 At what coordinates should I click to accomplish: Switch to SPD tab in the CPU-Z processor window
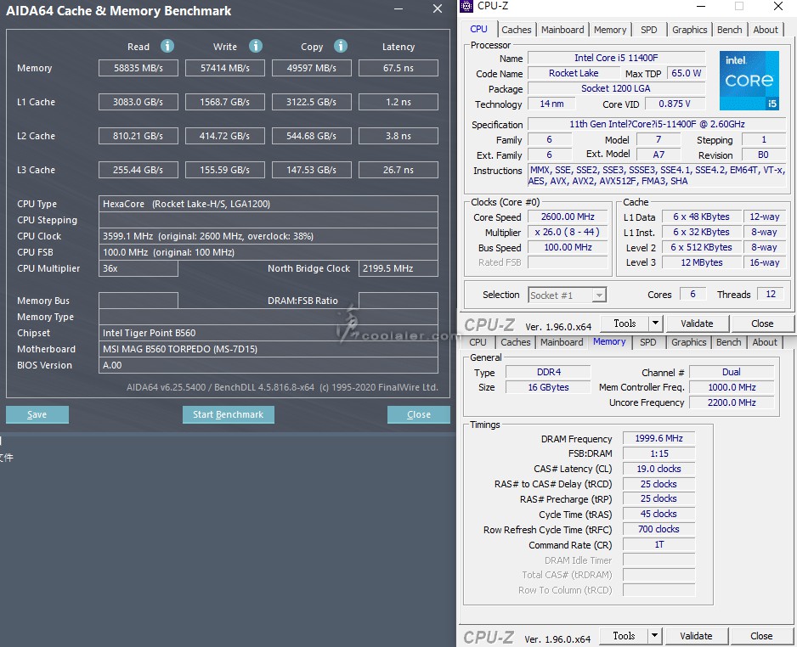[648, 30]
